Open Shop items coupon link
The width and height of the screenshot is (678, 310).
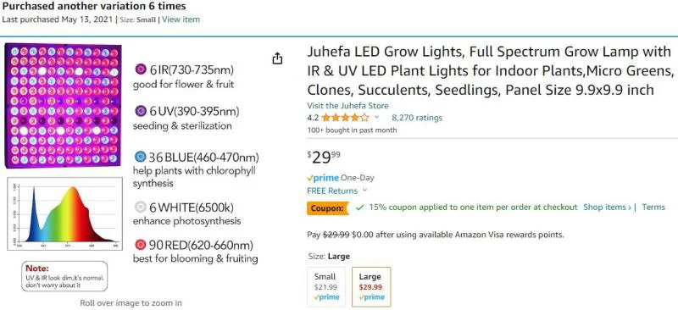point(607,208)
